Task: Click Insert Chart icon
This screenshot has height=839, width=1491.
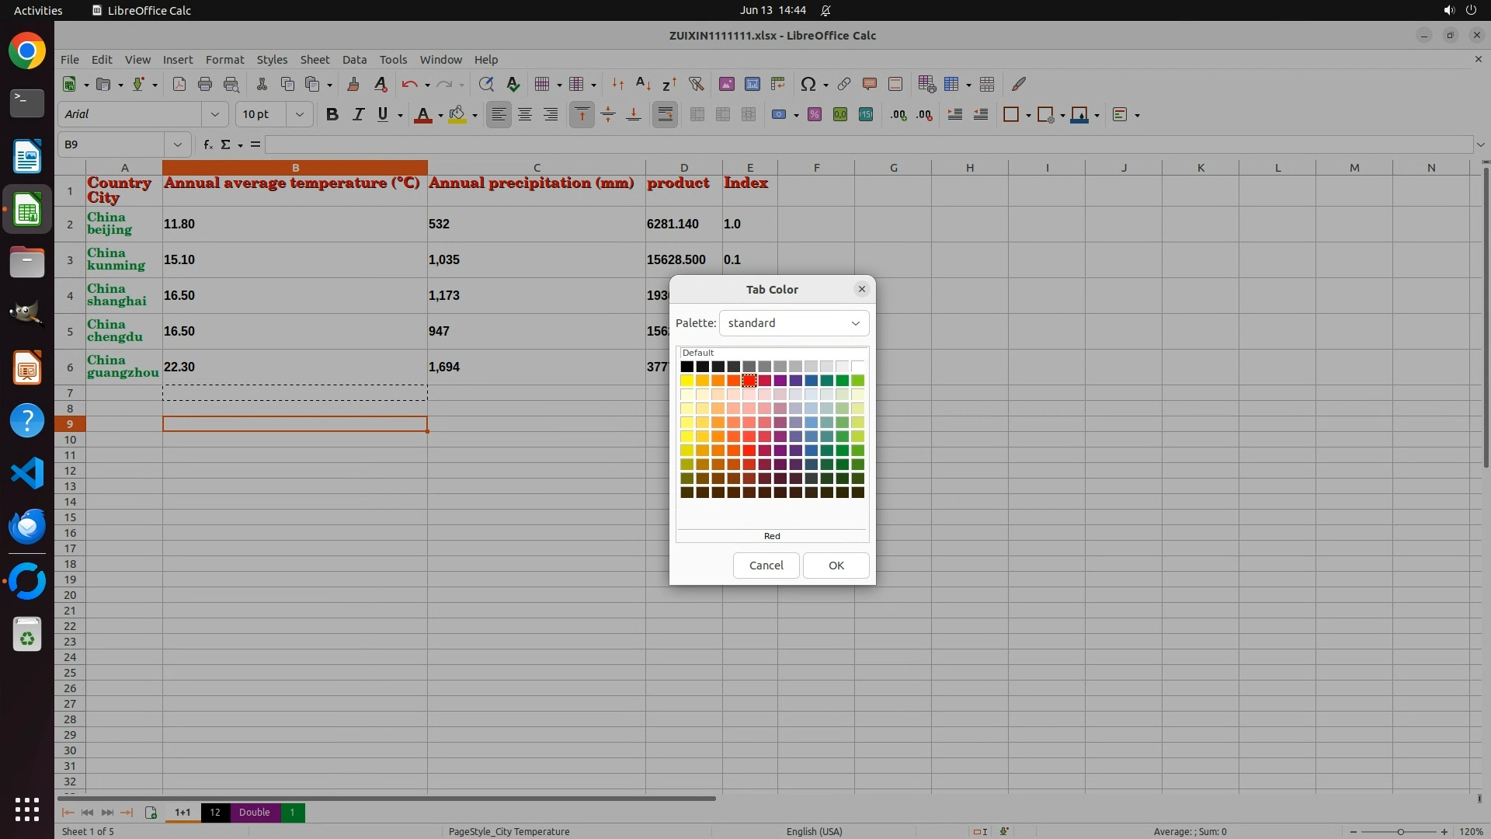Action: 752,84
